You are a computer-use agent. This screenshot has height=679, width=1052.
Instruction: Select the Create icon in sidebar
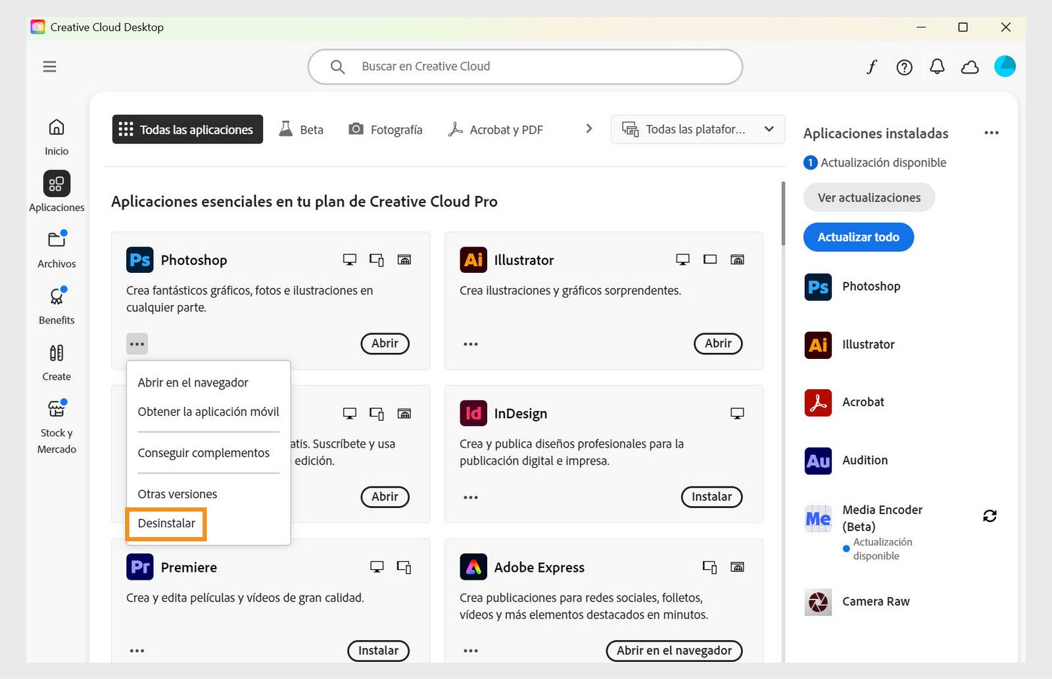pyautogui.click(x=56, y=360)
